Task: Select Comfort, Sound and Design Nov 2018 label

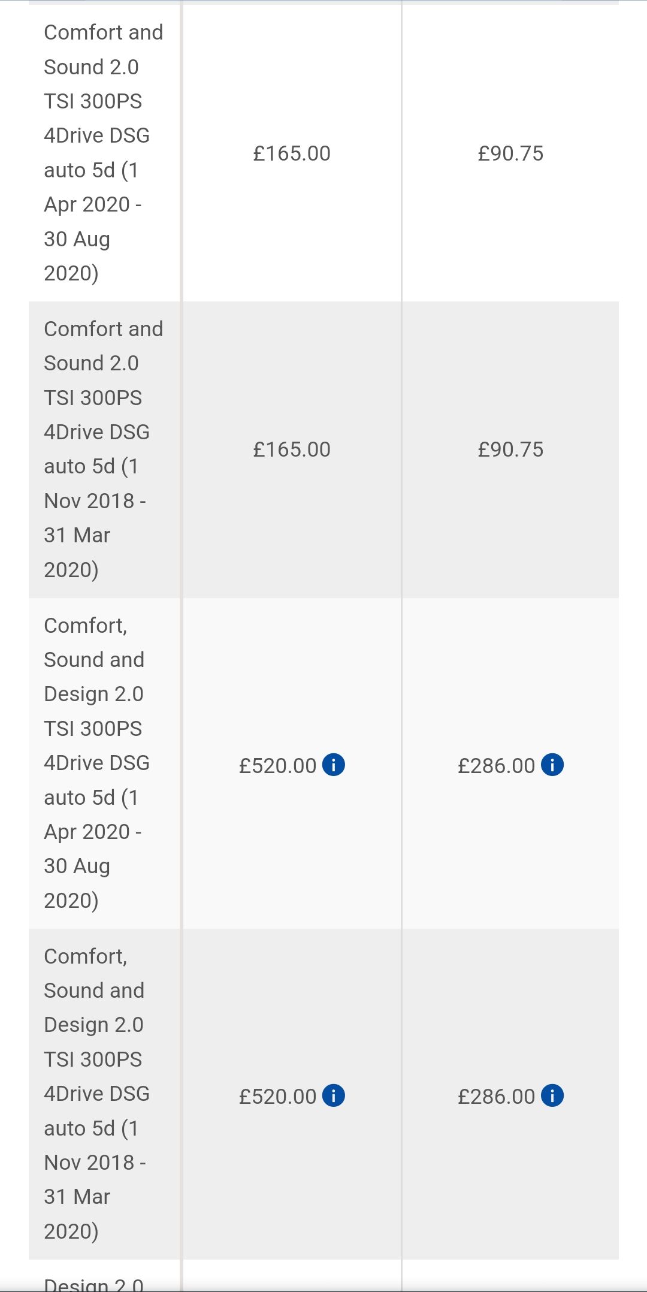Action: (x=96, y=1093)
